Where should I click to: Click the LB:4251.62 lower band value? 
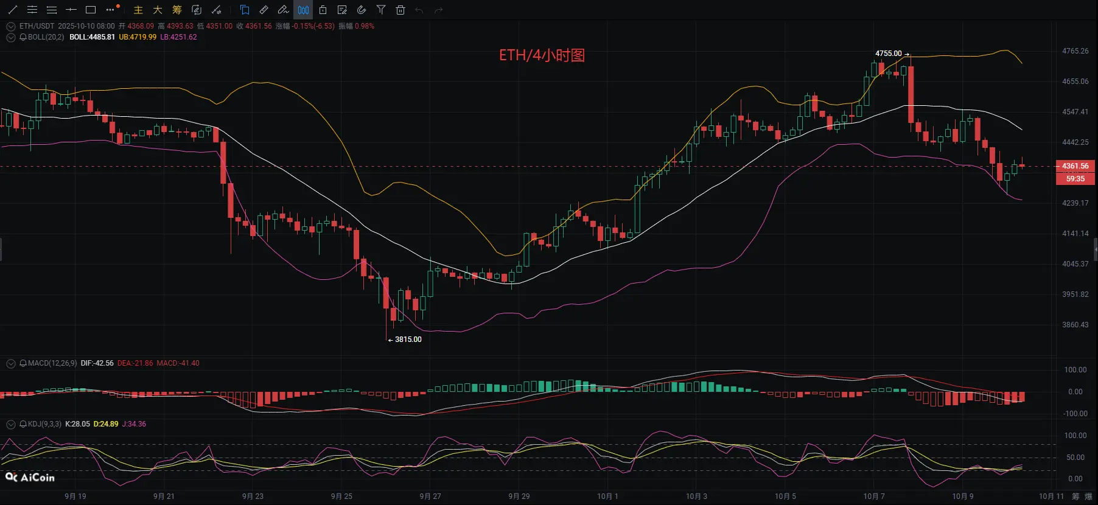click(178, 37)
